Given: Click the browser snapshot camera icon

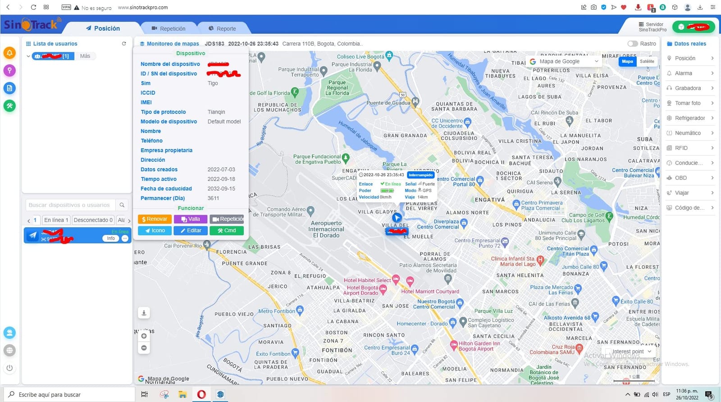Looking at the screenshot, I should pyautogui.click(x=593, y=7).
